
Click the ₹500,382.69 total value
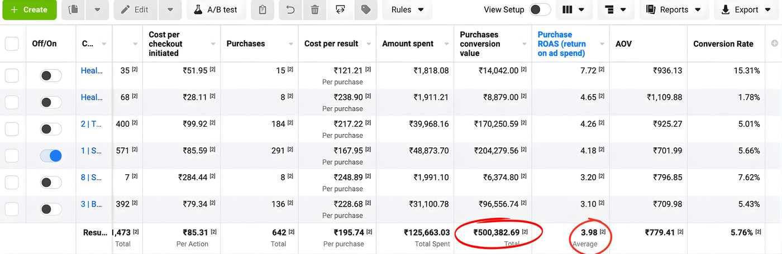[497, 232]
